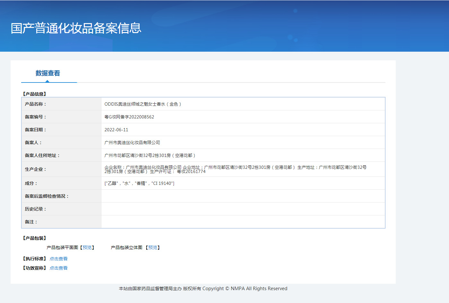Click filer name 广州市奥迪丝化妆品有限公司 in 备案人 row
The image size is (449, 303).
[132, 143]
